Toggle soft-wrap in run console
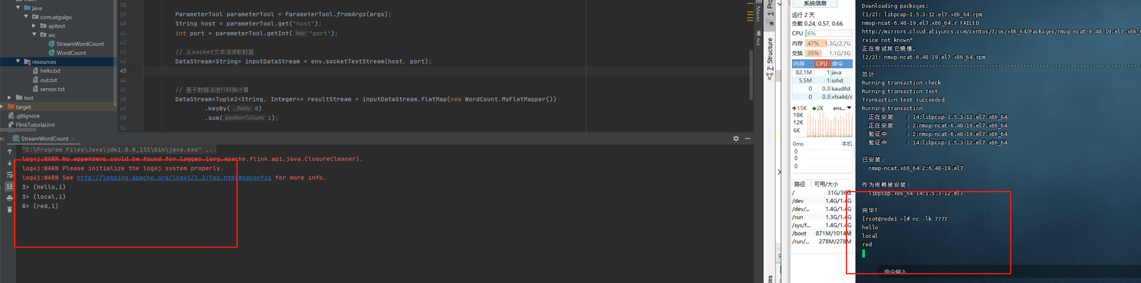 coord(9,175)
